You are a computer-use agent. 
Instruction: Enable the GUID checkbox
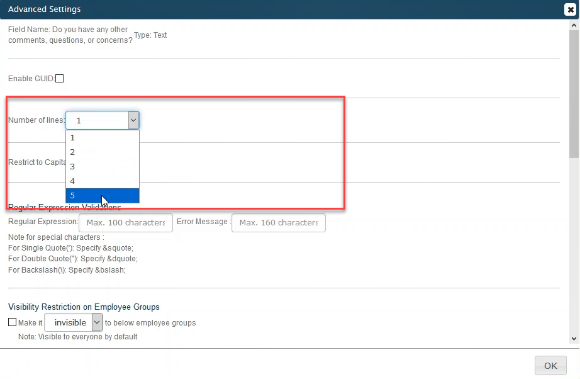click(60, 79)
